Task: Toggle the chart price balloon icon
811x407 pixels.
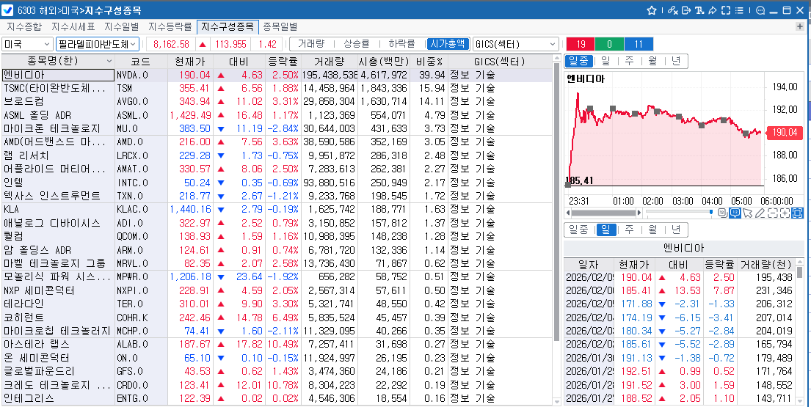Action: point(735,213)
